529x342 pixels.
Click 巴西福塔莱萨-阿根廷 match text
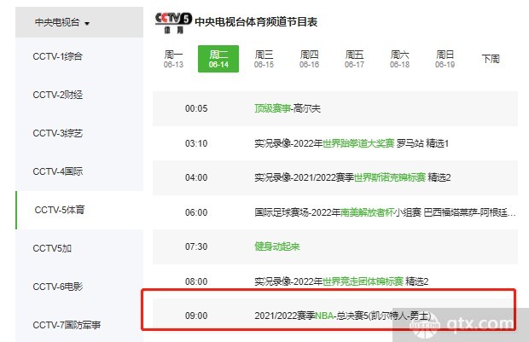point(469,212)
